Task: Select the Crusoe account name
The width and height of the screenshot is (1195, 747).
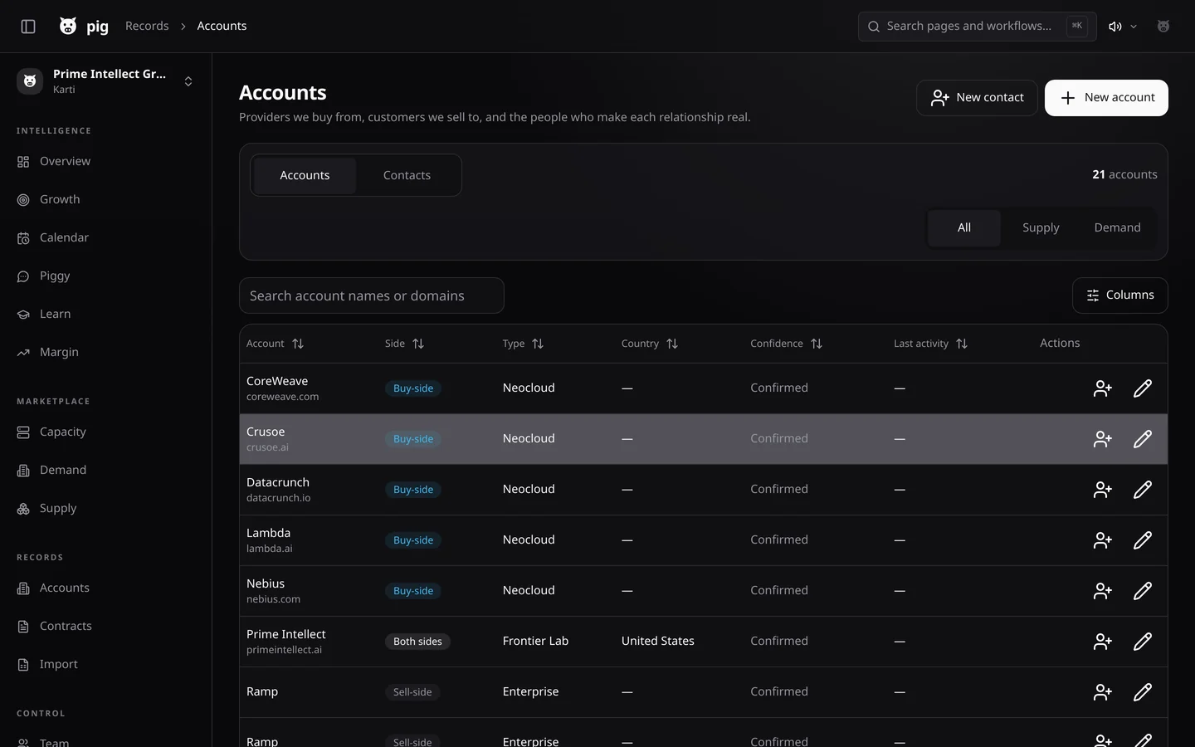Action: 266,432
